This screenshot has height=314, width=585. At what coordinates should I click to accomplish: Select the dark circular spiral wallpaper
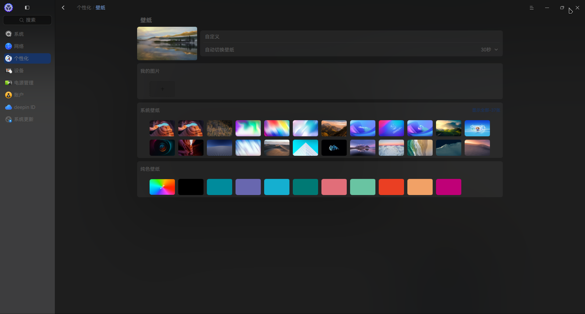[162, 148]
